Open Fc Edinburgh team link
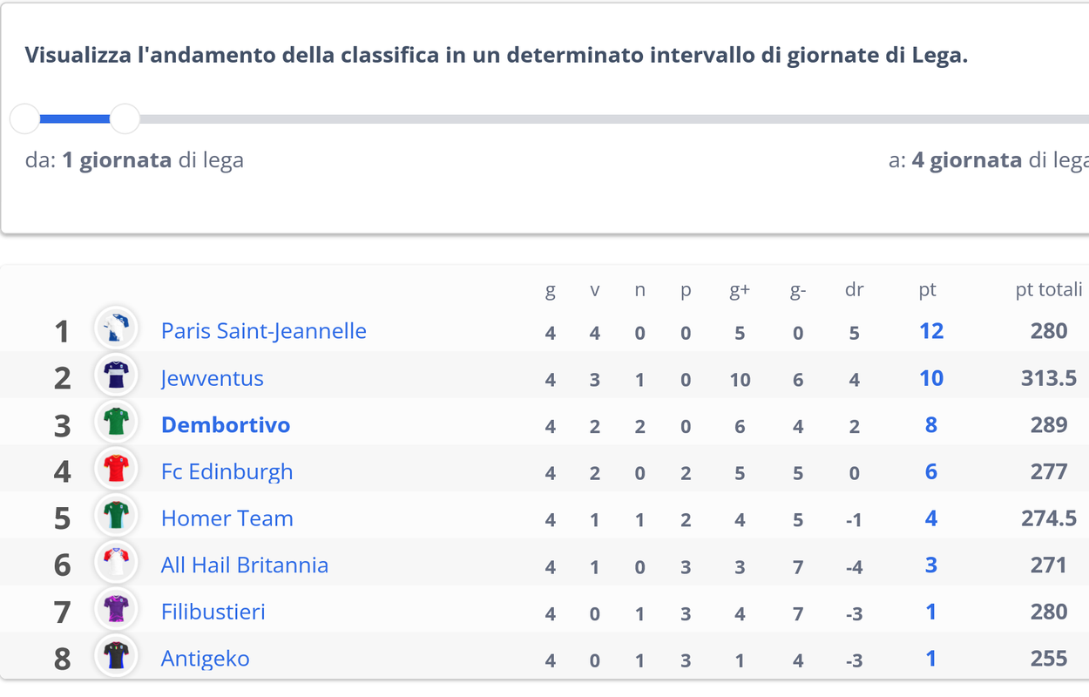 click(x=227, y=471)
